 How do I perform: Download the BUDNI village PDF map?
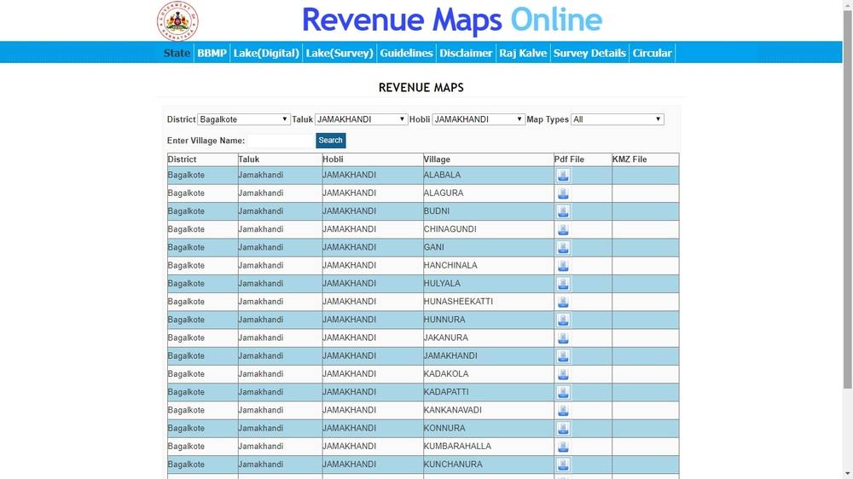pyautogui.click(x=563, y=211)
